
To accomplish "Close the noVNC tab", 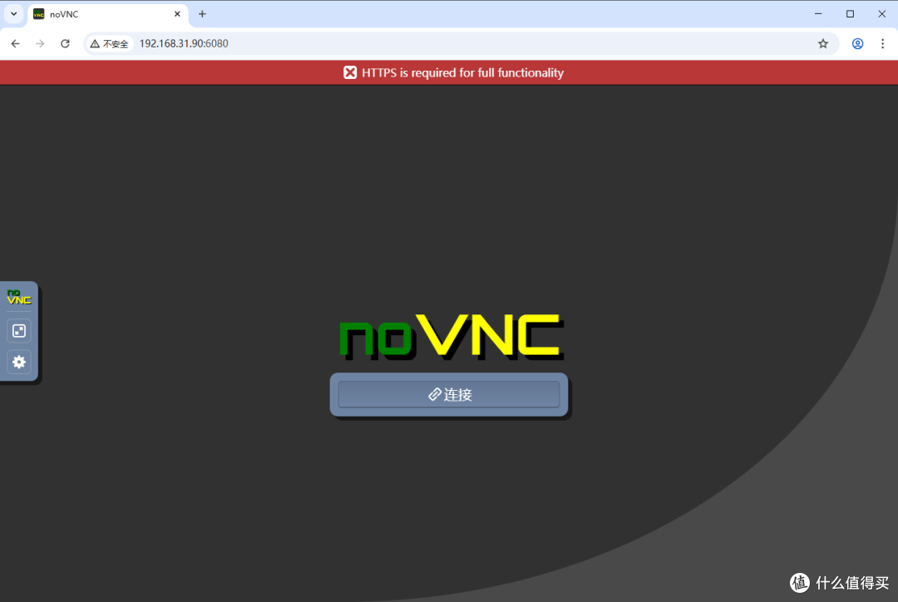I will click(x=177, y=14).
